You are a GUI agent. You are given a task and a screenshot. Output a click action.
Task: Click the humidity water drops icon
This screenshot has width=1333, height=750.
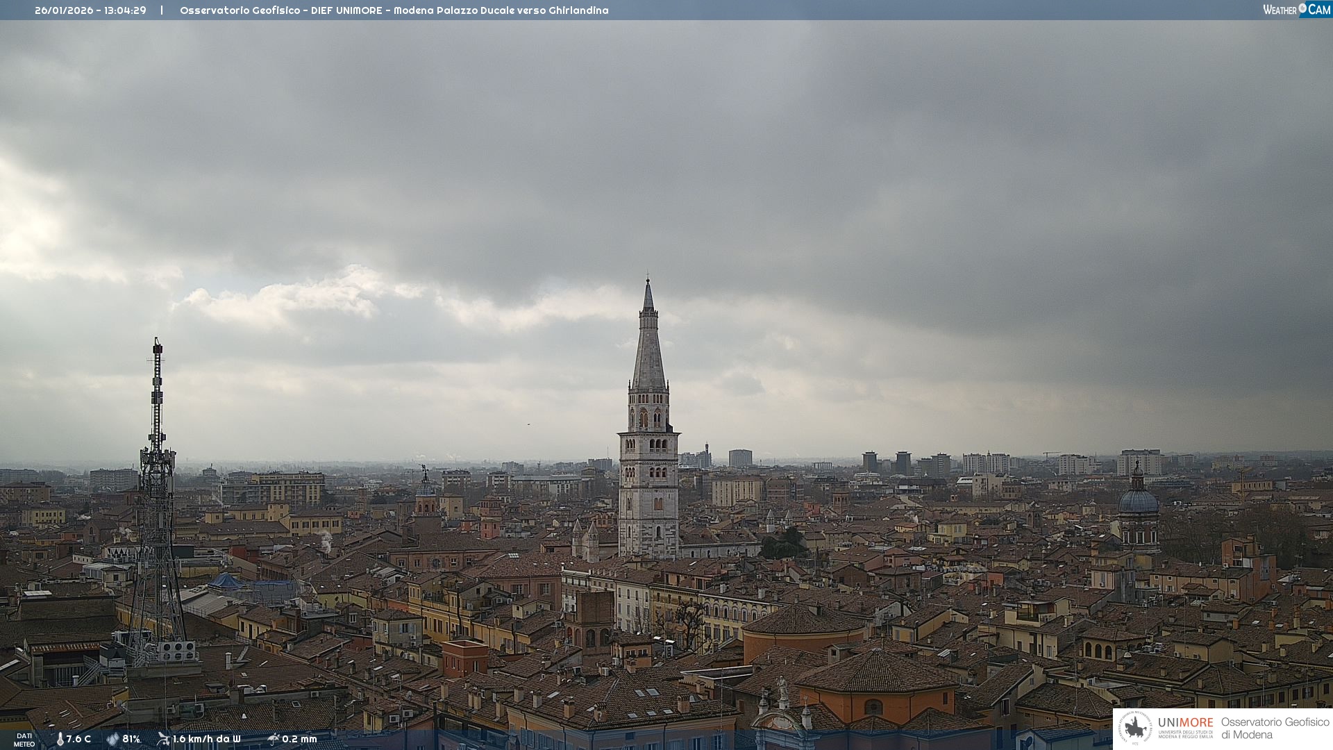(112, 740)
